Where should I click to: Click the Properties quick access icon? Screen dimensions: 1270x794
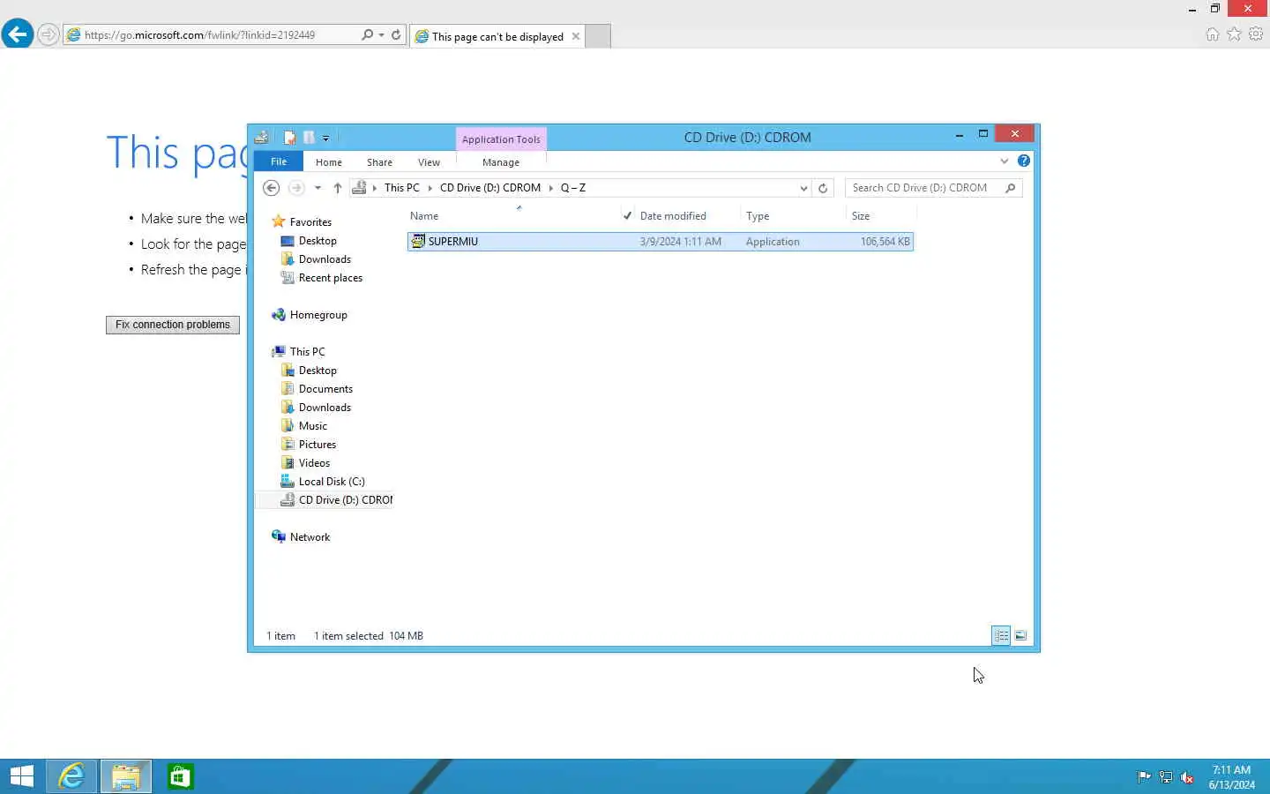point(289,137)
